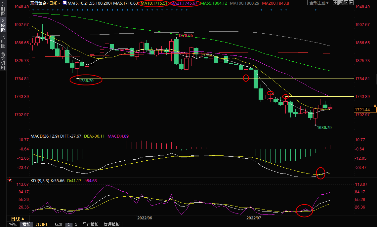Click 管理模板 button
Viewport: 377px width, 227px height.
pos(111,224)
